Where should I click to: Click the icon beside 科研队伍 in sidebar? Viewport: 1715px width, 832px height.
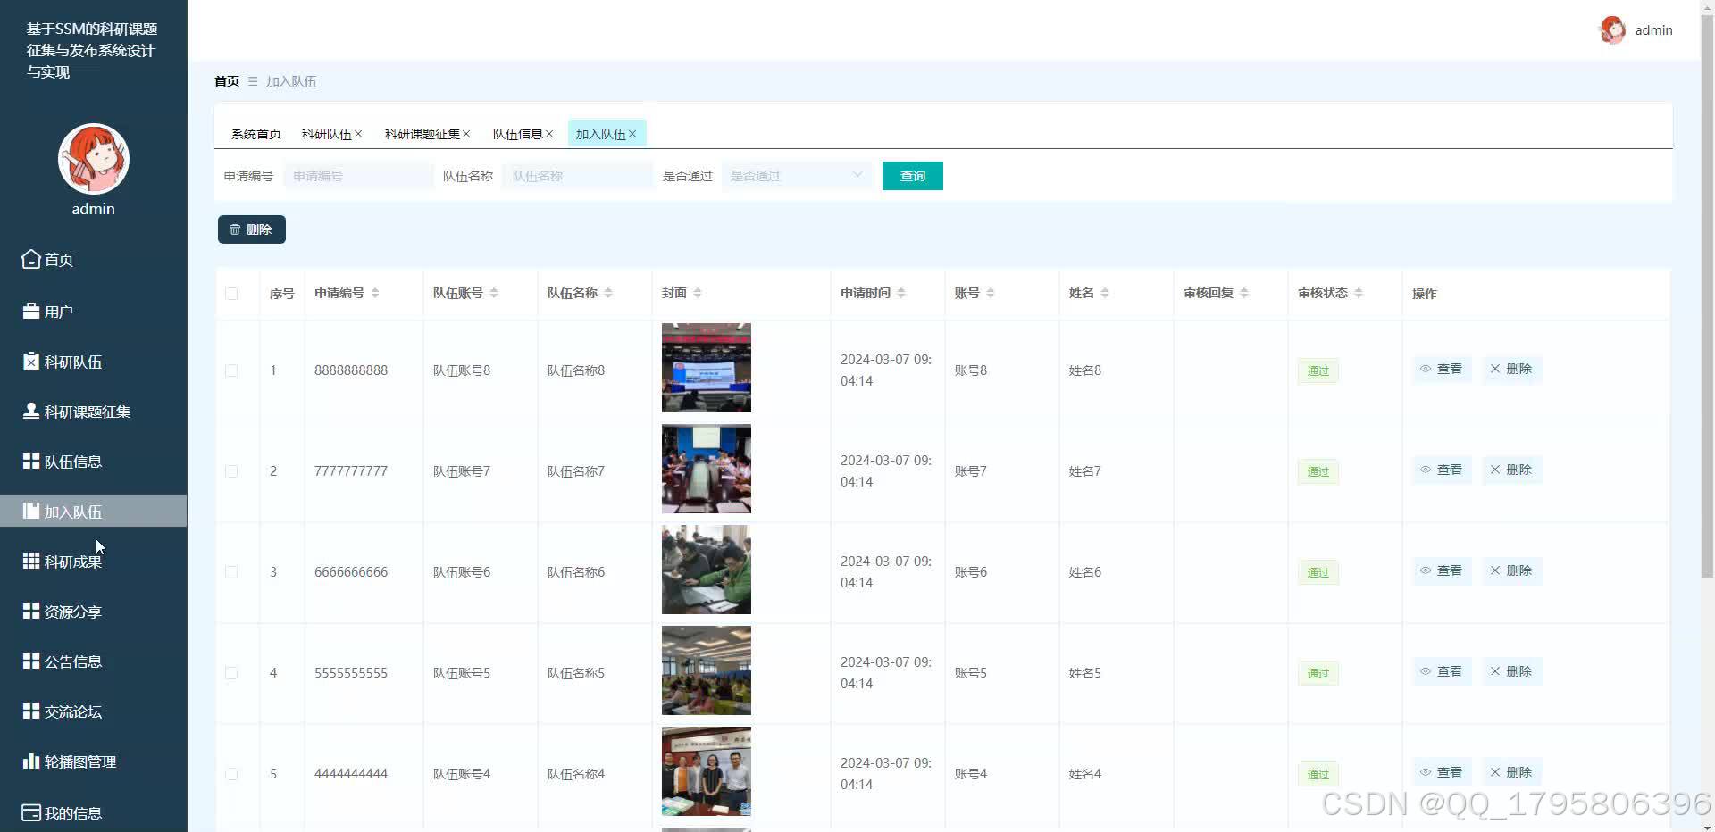pos(31,361)
